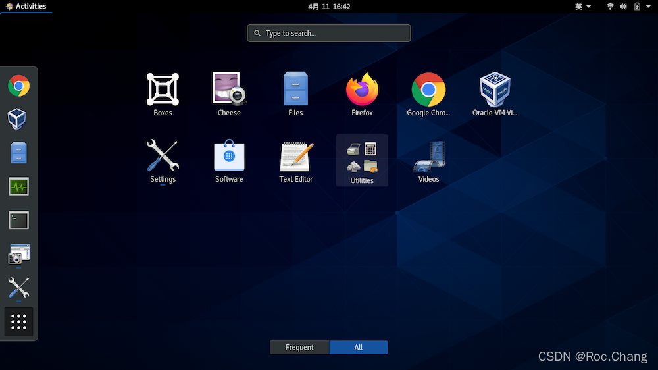
Task: Expand the system status menu arrow
Action: (x=648, y=7)
